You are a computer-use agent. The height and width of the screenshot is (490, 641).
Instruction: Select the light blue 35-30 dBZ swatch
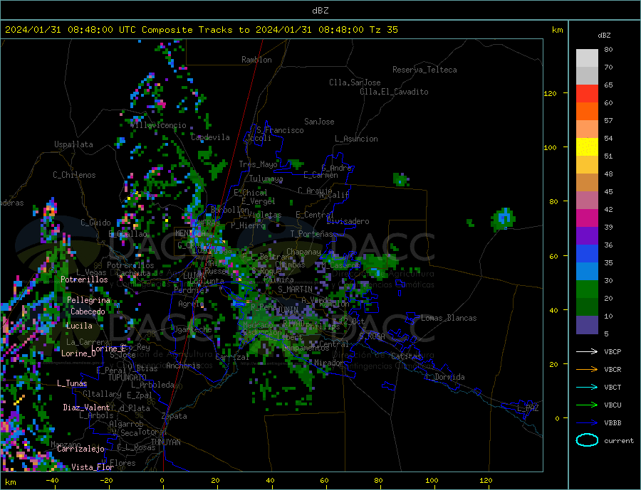click(587, 272)
